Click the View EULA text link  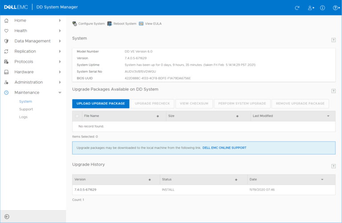tap(153, 24)
